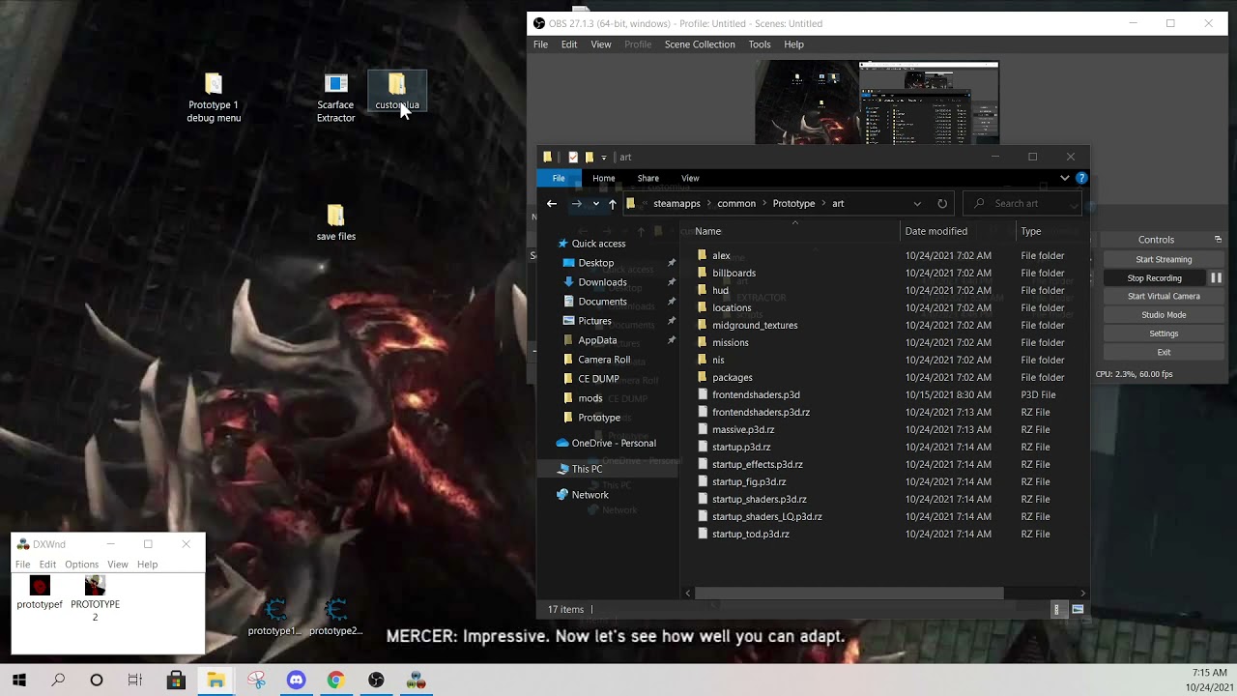Click the steamapps breadcrumb in address bar

point(676,203)
